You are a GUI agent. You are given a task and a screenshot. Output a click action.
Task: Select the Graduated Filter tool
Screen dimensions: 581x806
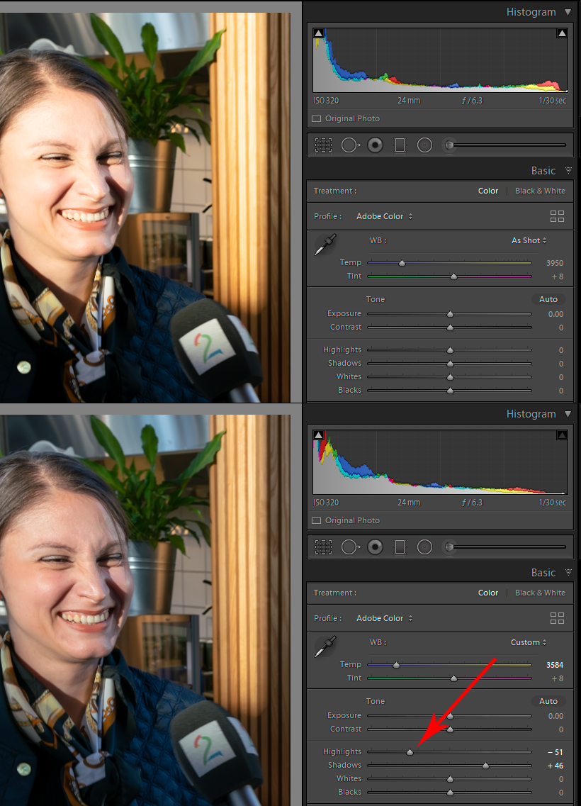pyautogui.click(x=400, y=145)
